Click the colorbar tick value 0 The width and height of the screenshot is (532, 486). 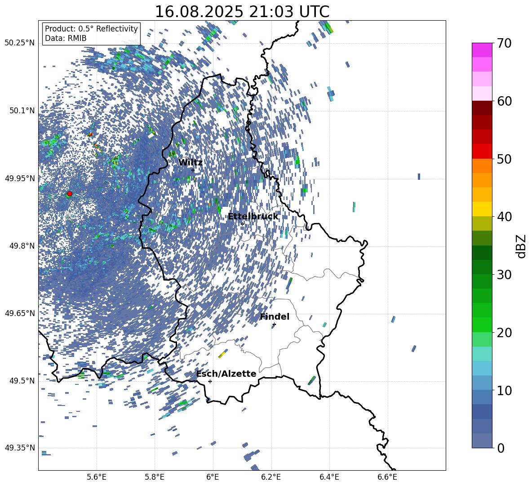[501, 448]
